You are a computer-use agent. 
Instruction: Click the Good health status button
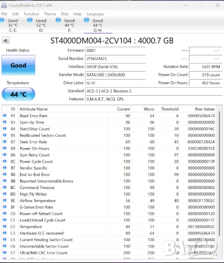pos(19,65)
